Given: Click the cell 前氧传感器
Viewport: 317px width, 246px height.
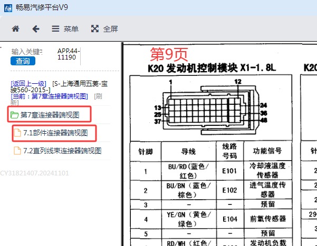Looking at the screenshot, I should point(268,219).
